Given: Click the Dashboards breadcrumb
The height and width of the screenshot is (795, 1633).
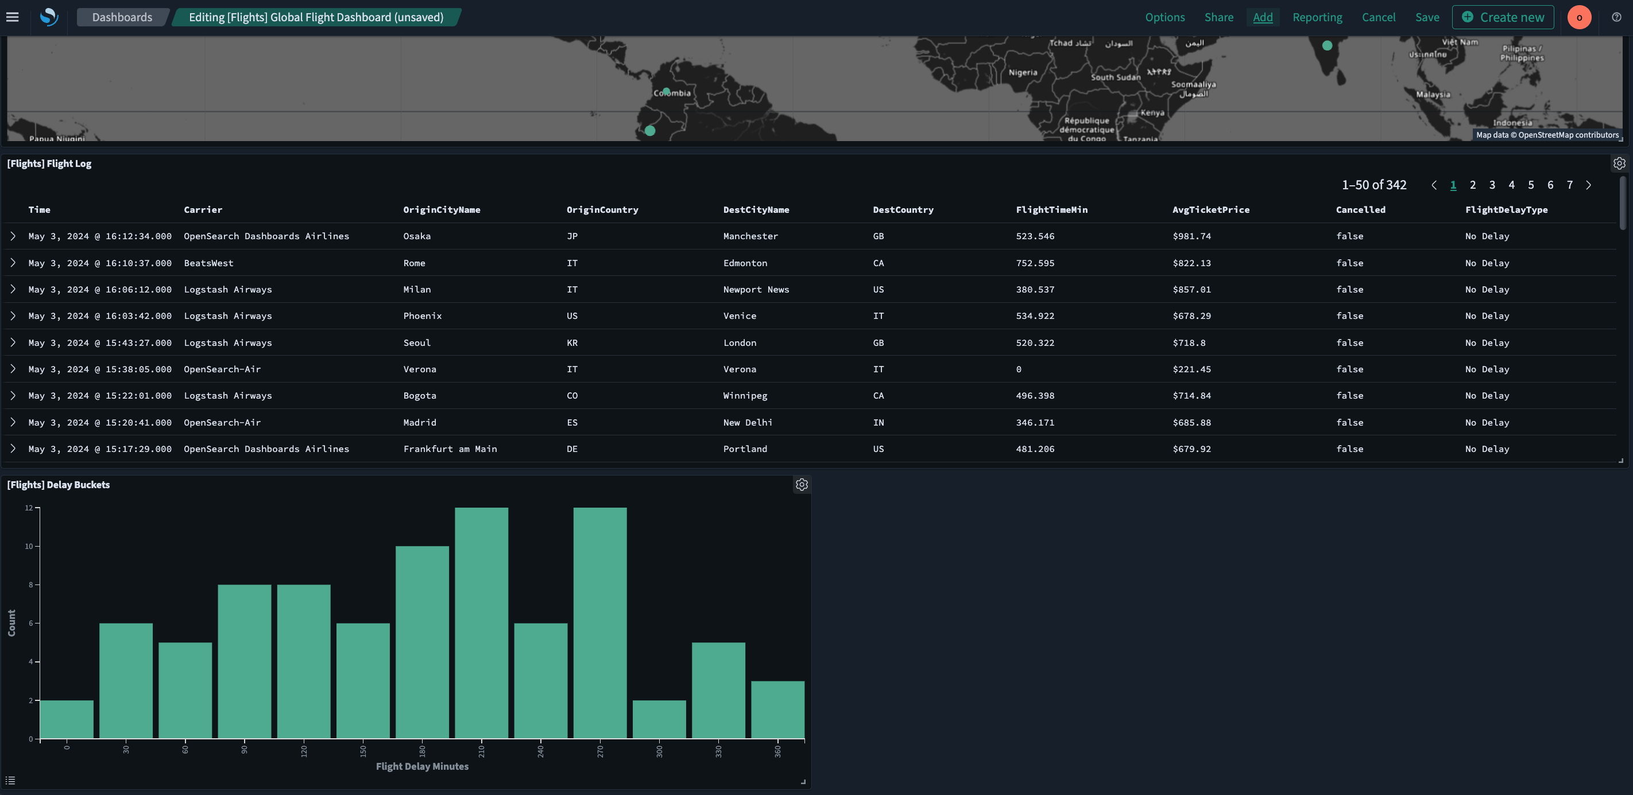Looking at the screenshot, I should (122, 17).
